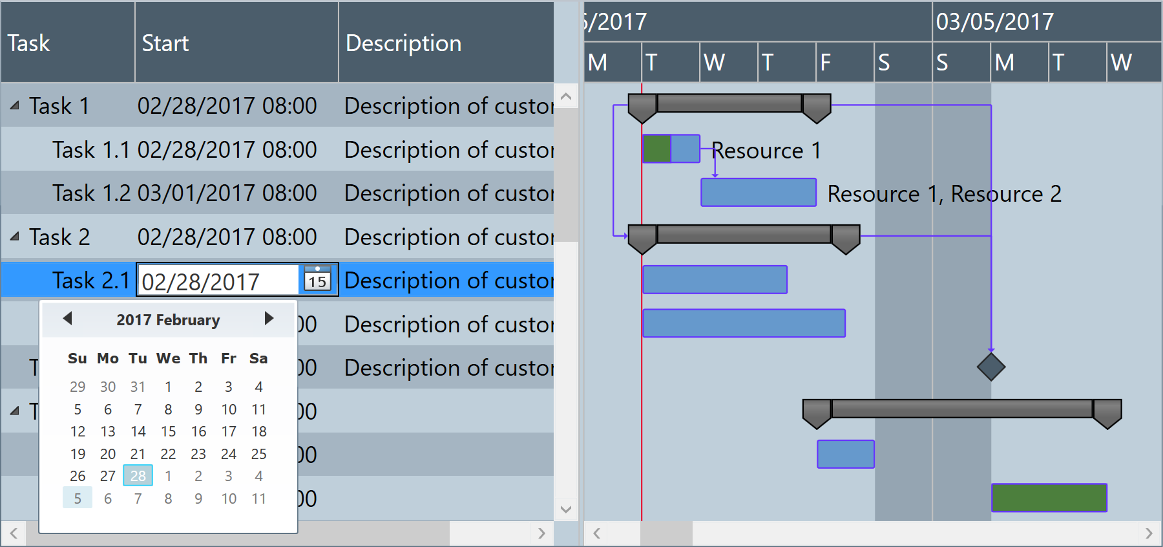Viewport: 1163px width, 547px height.
Task: Go to next month in calendar
Action: pos(269,318)
